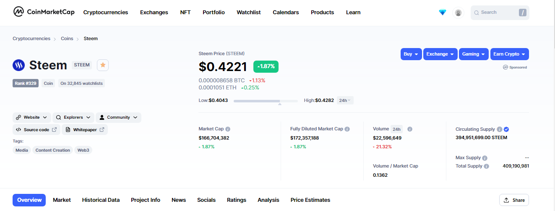Click the Market Cap info icon
The image size is (555, 211).
pos(228,129)
